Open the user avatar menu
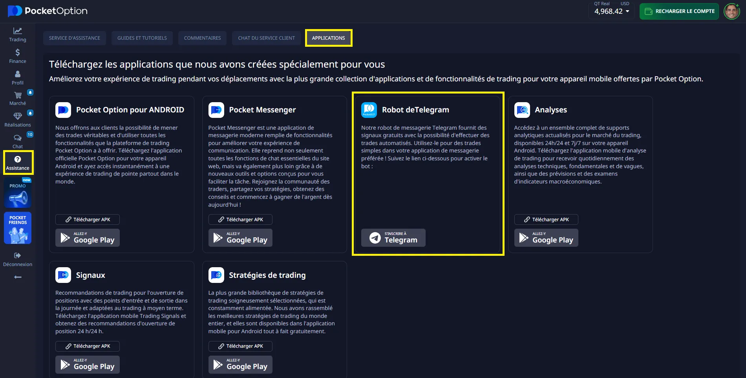Image resolution: width=746 pixels, height=378 pixels. [731, 11]
